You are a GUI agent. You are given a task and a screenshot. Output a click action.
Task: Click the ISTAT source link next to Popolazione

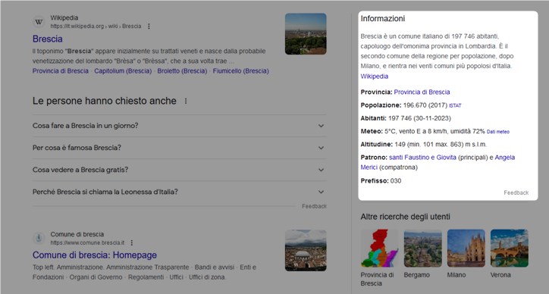click(455, 105)
